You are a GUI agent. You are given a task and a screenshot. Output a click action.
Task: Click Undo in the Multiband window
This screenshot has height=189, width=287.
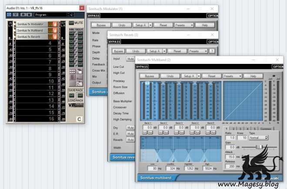tap(170, 76)
